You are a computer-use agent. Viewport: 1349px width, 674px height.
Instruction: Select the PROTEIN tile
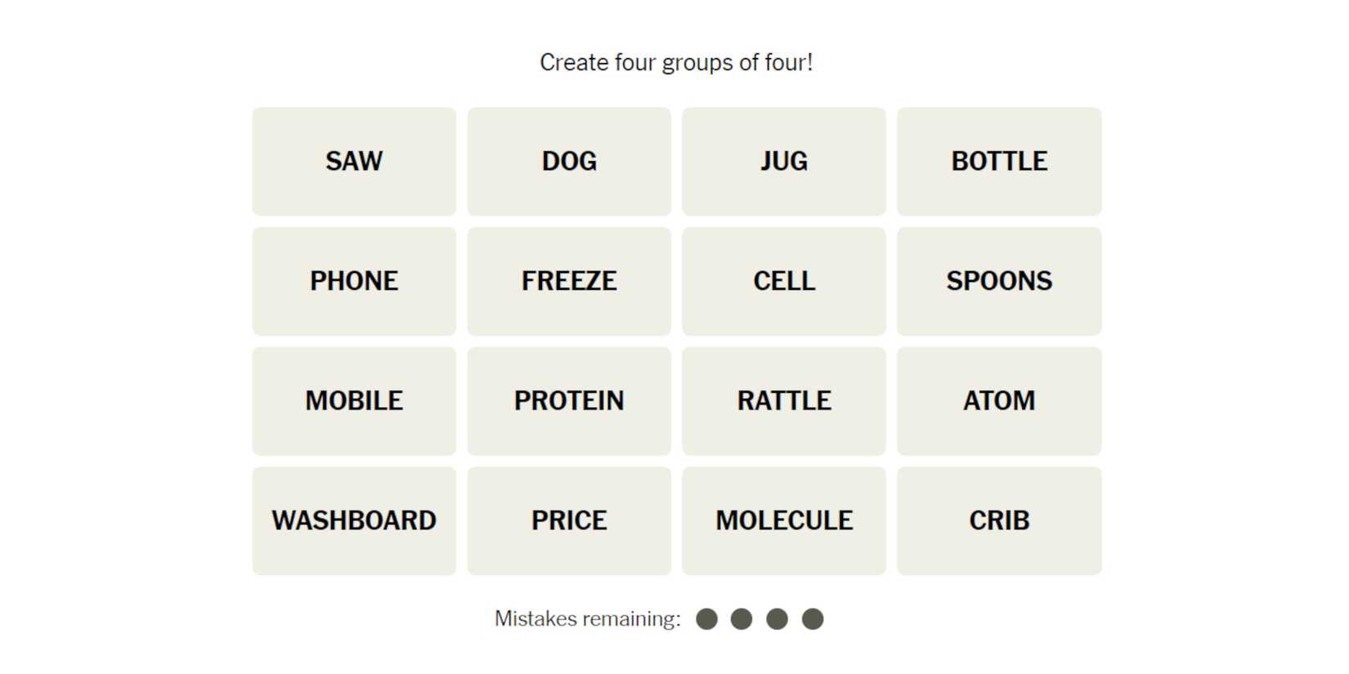(569, 401)
